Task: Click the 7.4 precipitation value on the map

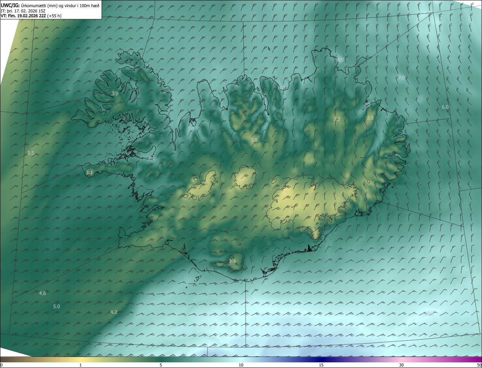Action: (x=151, y=158)
